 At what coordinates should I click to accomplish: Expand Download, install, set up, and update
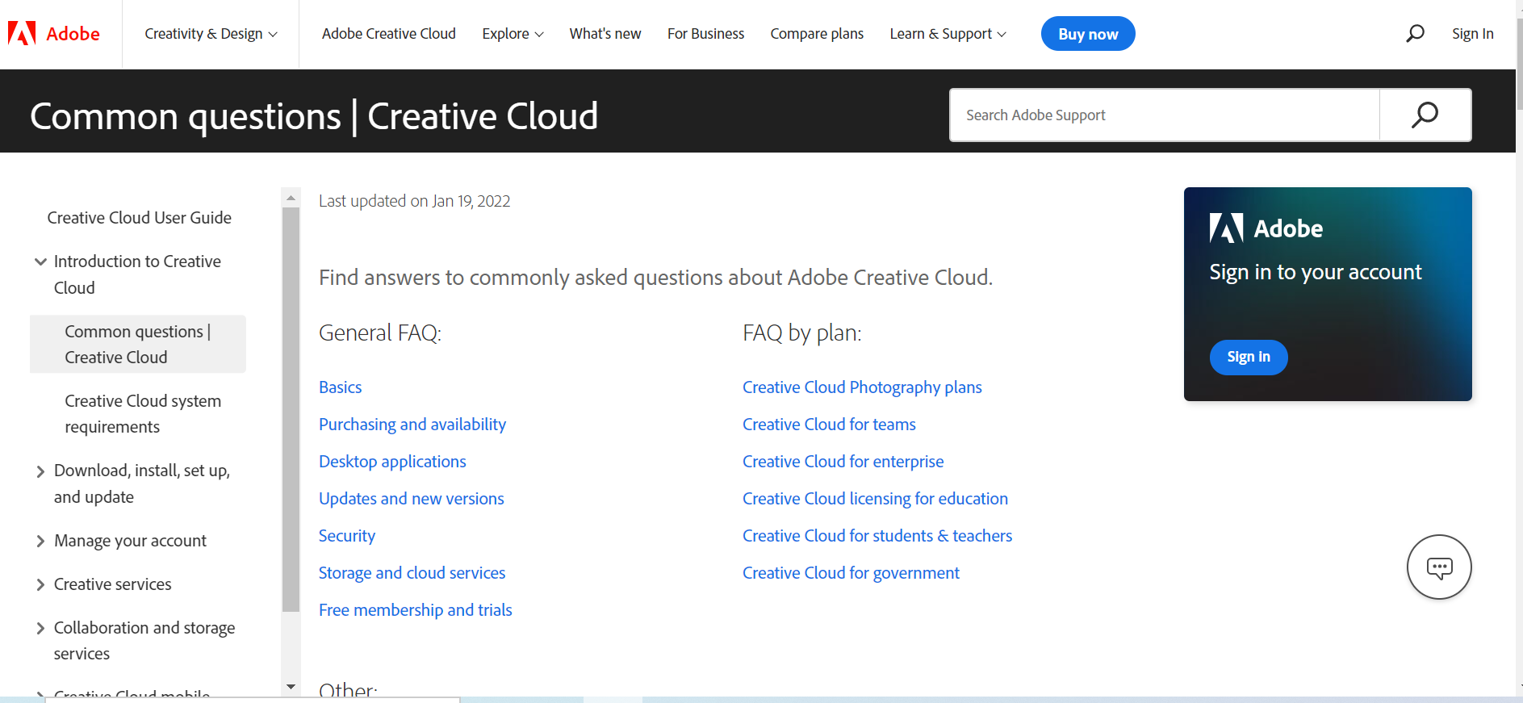pos(40,471)
